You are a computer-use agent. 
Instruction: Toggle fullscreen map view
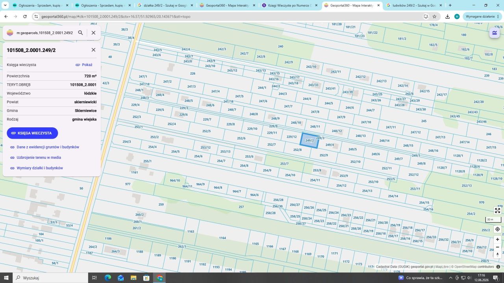point(497,211)
